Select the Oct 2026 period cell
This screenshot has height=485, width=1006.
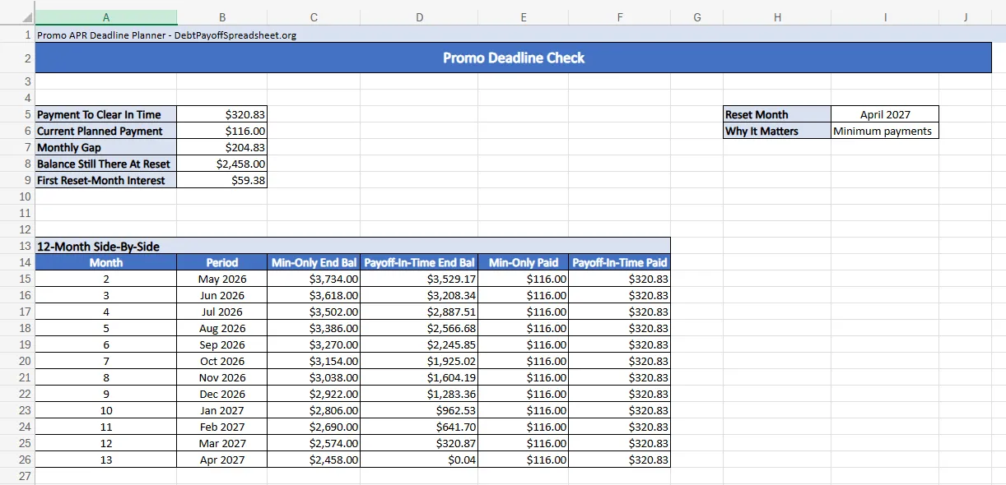pos(221,361)
